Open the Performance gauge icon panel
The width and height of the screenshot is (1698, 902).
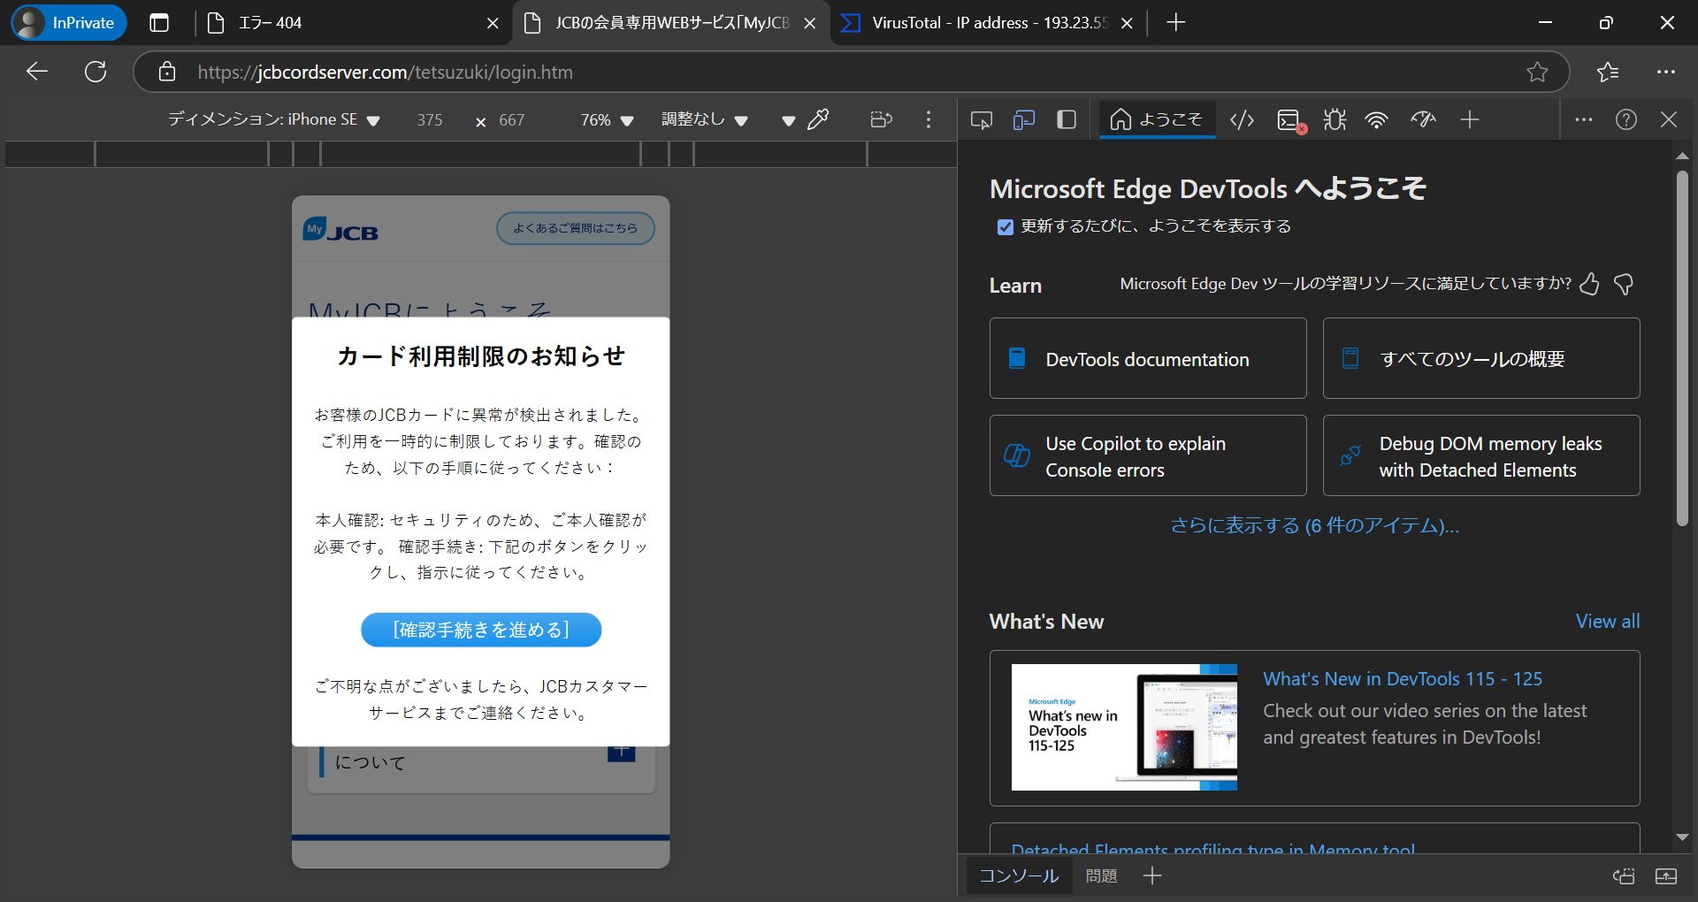(1423, 119)
